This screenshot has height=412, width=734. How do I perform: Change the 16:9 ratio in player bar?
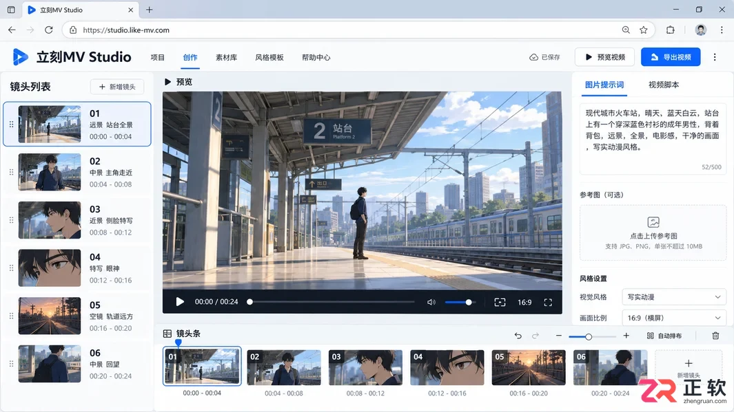click(524, 302)
